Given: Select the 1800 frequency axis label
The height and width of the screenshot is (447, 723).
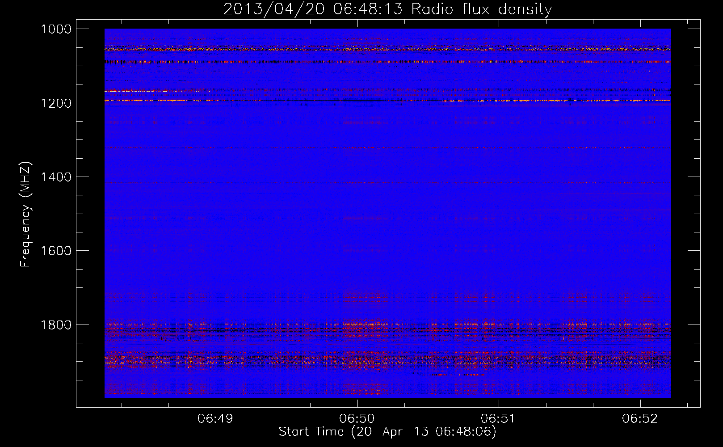Looking at the screenshot, I should (x=56, y=325).
